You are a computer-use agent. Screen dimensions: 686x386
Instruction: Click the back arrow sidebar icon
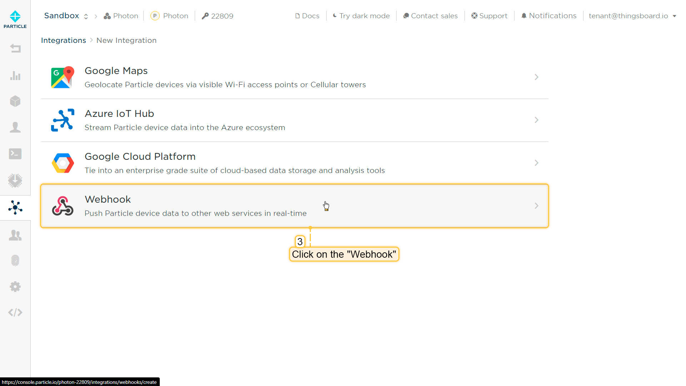click(15, 48)
